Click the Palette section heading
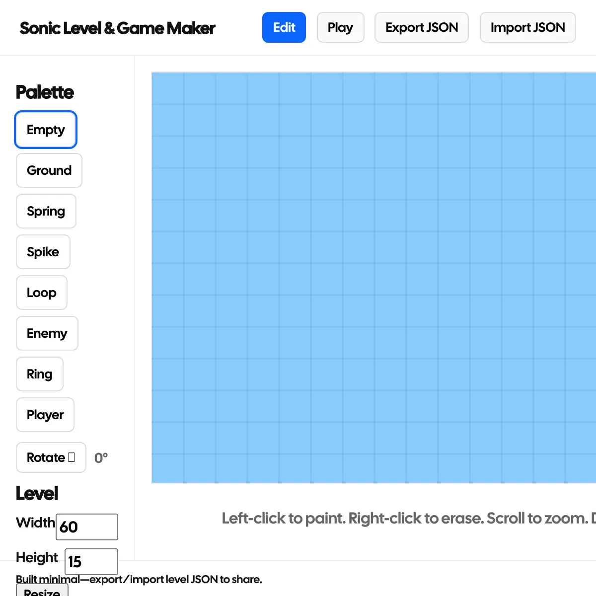The width and height of the screenshot is (596, 596). [45, 92]
